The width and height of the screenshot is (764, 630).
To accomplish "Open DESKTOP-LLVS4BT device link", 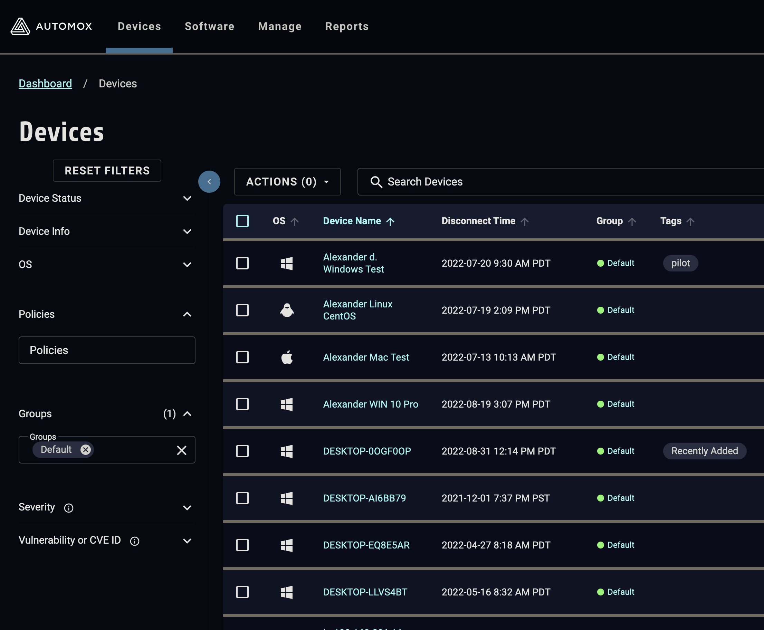I will coord(365,592).
